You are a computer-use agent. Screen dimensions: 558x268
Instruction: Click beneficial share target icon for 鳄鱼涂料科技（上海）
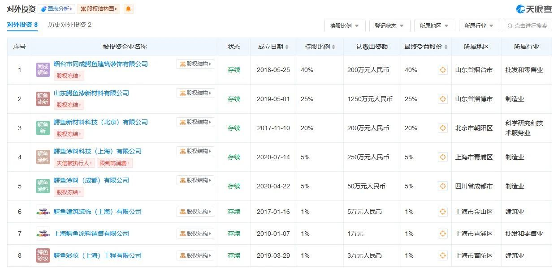442,157
